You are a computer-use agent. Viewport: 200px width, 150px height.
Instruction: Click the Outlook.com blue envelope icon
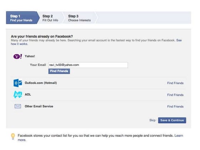pos(18,83)
